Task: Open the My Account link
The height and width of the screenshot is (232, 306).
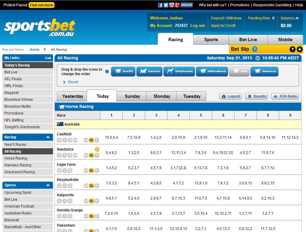Action: (x=161, y=26)
